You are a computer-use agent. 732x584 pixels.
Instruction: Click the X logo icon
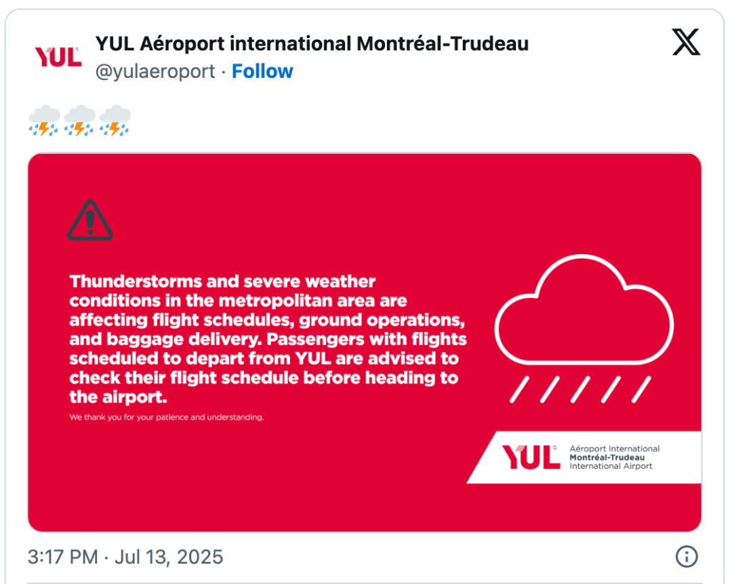(x=686, y=42)
